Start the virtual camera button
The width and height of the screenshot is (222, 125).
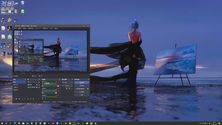[x=80, y=89]
